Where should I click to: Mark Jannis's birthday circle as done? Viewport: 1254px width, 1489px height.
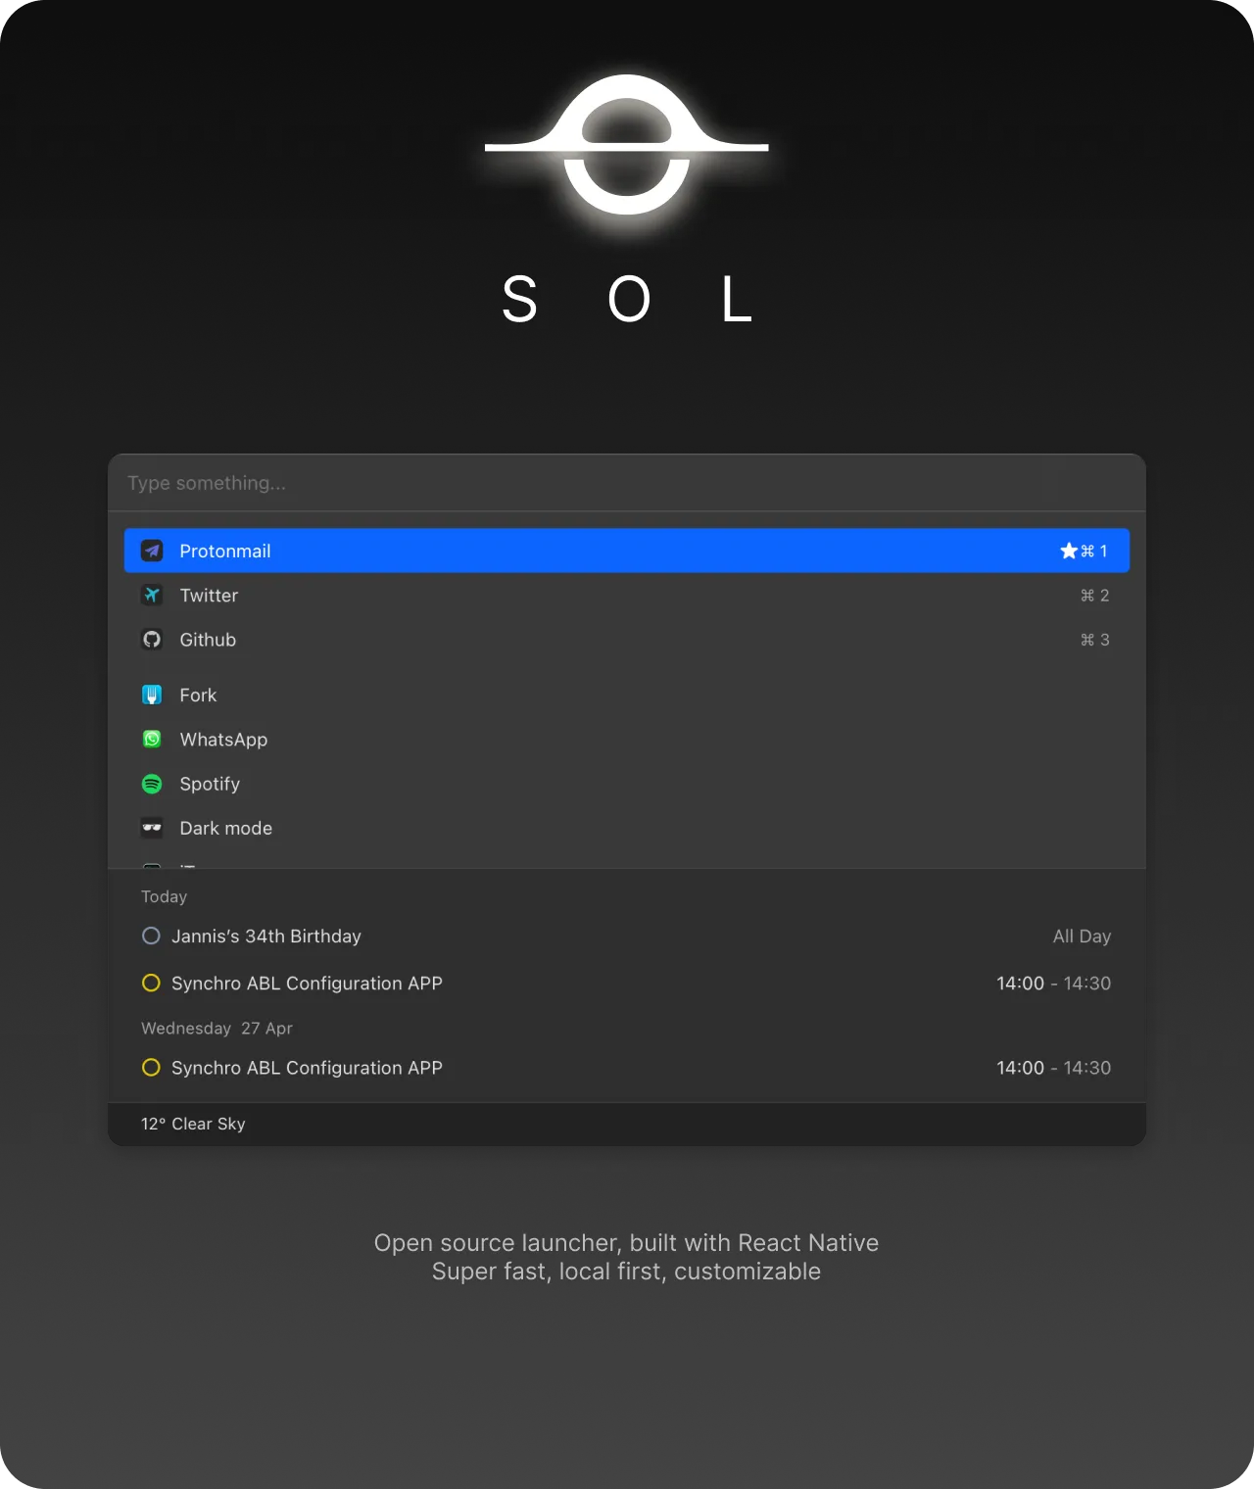[151, 936]
